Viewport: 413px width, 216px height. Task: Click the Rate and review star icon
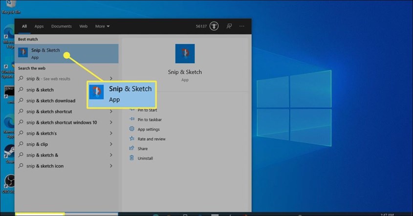pos(131,139)
